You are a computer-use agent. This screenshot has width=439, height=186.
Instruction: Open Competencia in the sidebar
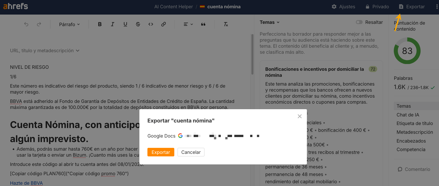click(x=411, y=149)
